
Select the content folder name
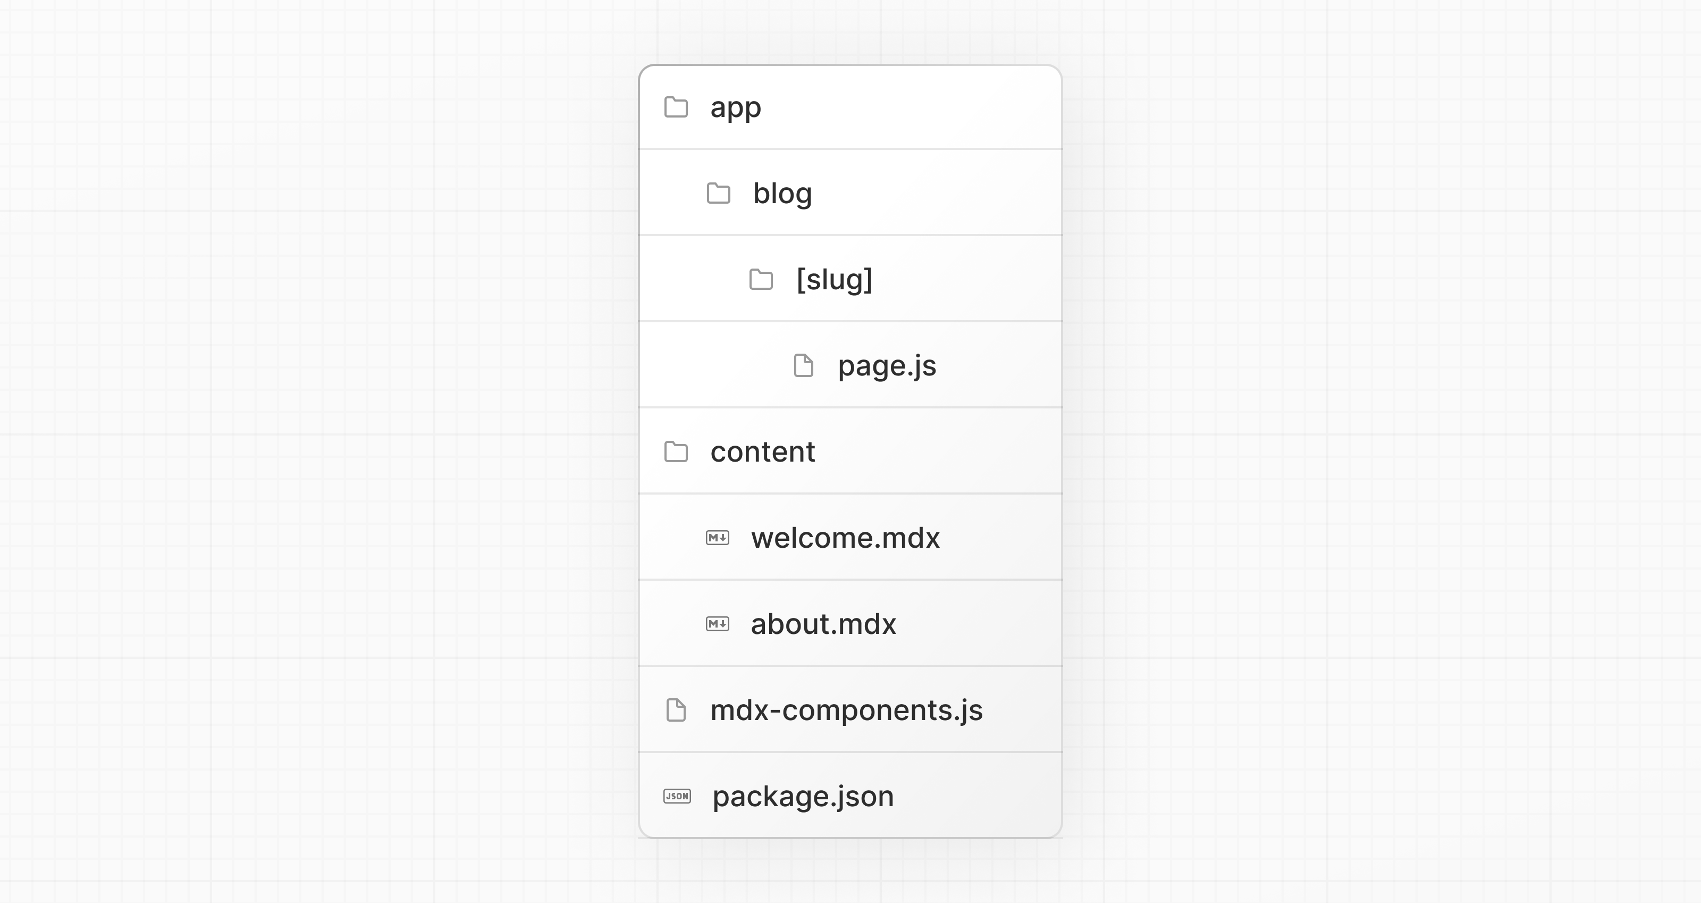click(763, 452)
